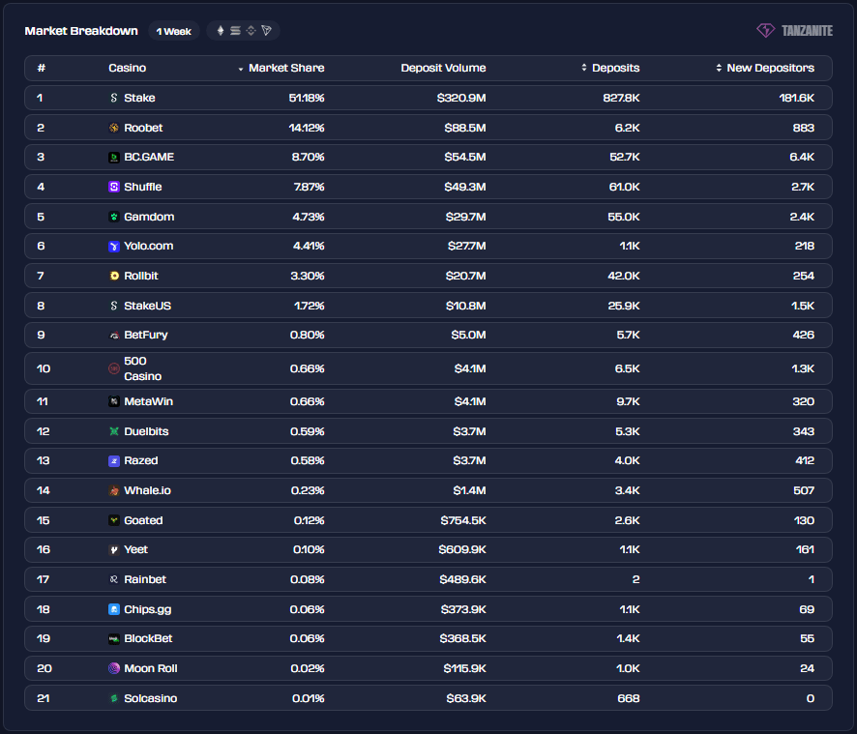Click the Moon Roll casino name

pos(151,668)
